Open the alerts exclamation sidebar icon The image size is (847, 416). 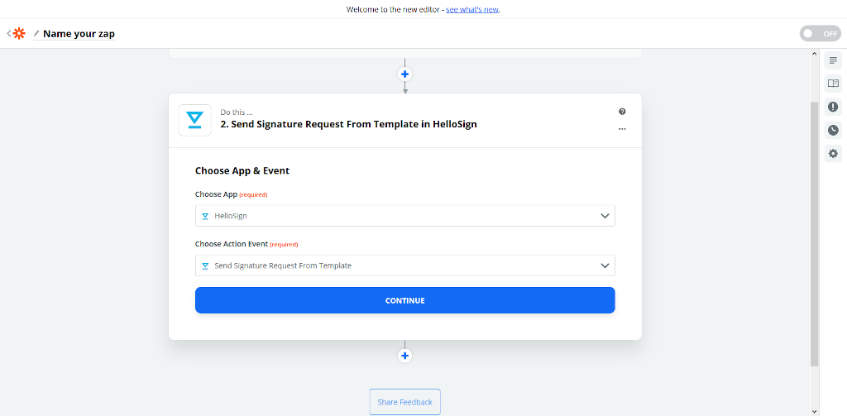click(833, 107)
